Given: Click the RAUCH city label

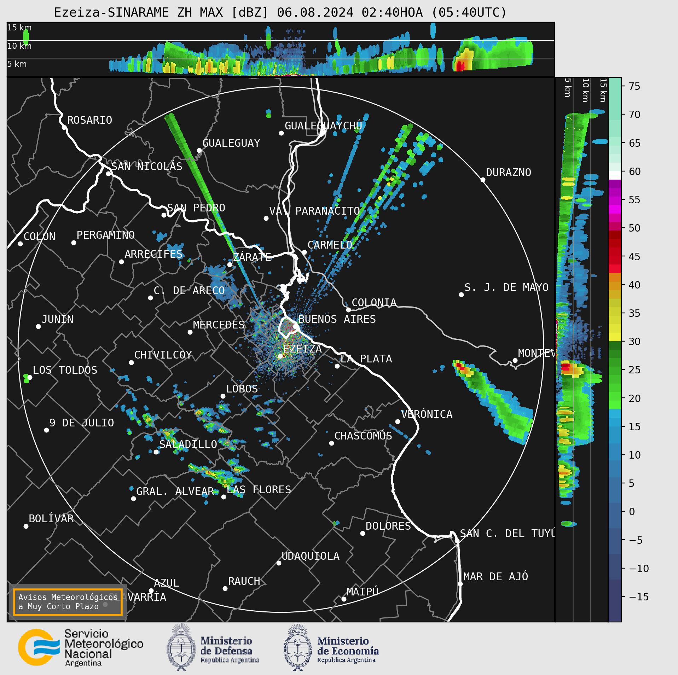Looking at the screenshot, I should coord(244,581).
